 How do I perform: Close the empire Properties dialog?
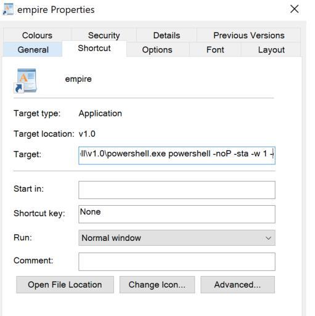(x=294, y=9)
